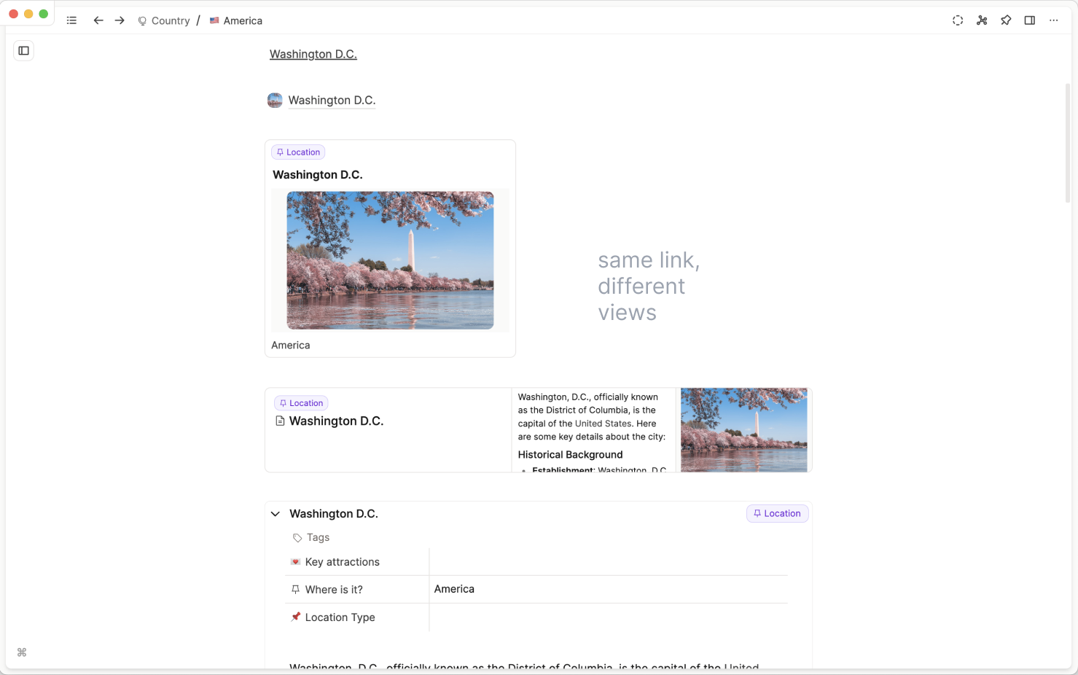Collapse the Washington D.C. expanded block
This screenshot has height=675, width=1078.
(276, 514)
